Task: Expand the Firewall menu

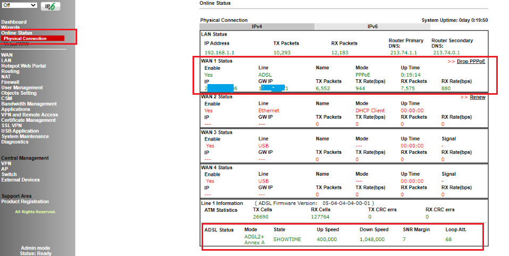Action: (x=10, y=82)
